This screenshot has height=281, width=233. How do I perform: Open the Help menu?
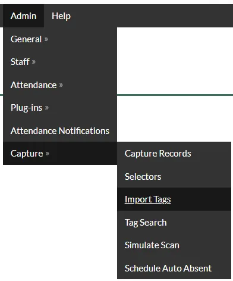point(61,16)
